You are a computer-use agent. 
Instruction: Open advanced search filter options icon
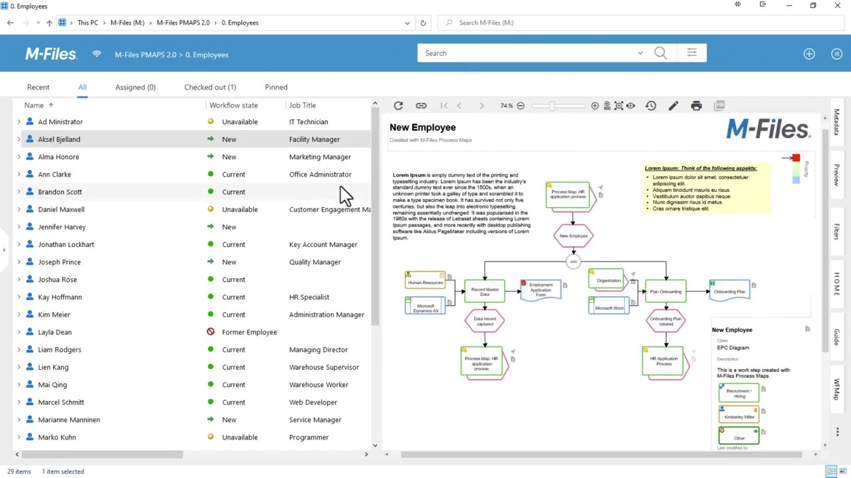[x=692, y=53]
